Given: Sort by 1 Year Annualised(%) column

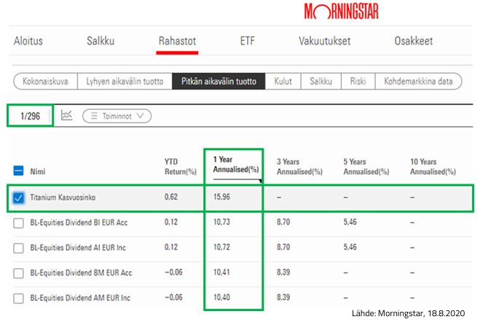Looking at the screenshot, I should point(235,164).
